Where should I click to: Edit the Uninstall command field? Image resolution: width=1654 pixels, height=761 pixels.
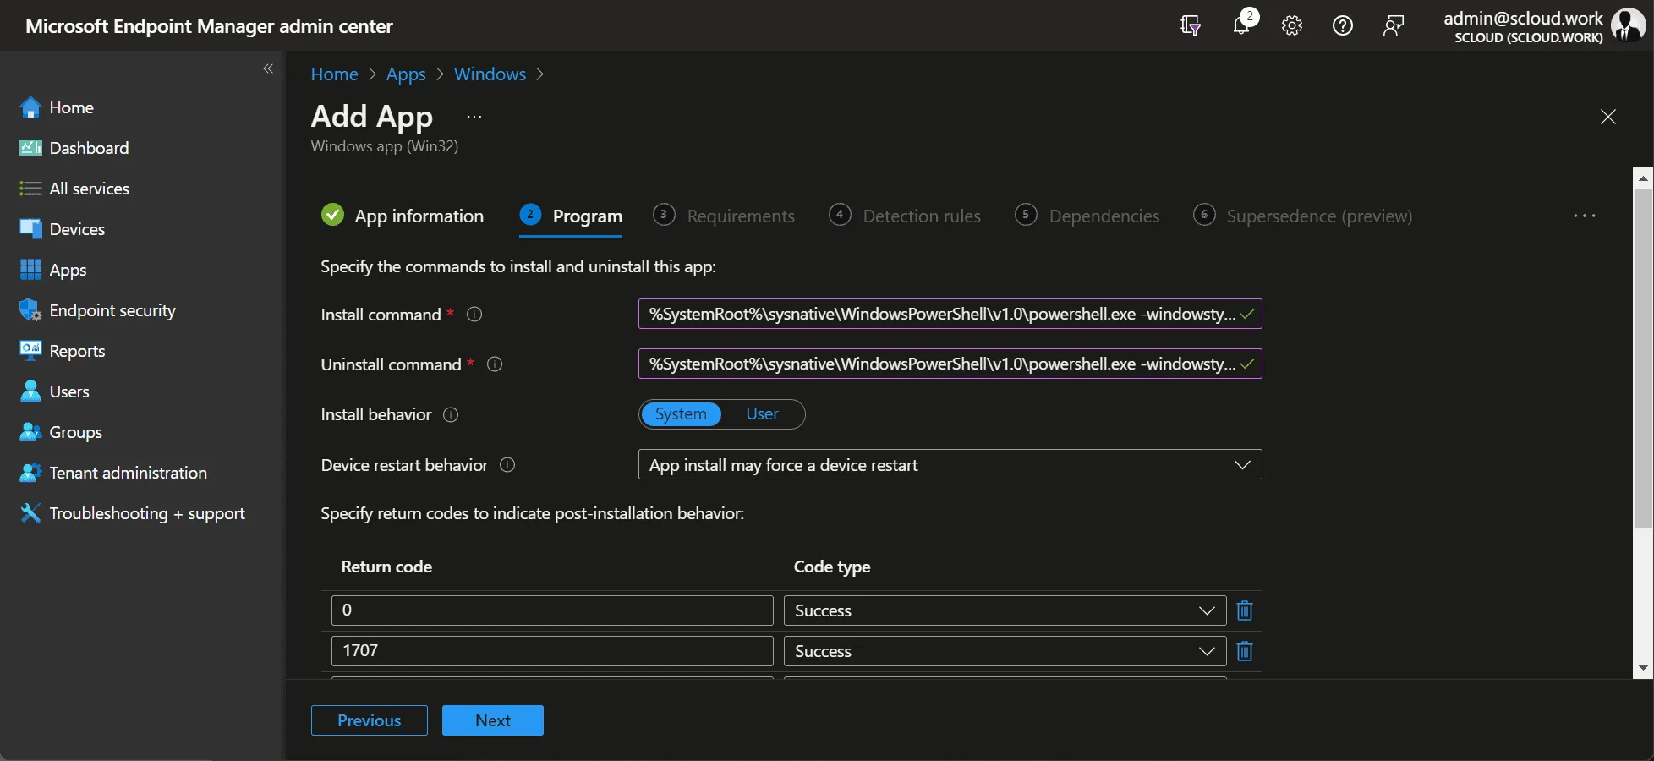[950, 364]
